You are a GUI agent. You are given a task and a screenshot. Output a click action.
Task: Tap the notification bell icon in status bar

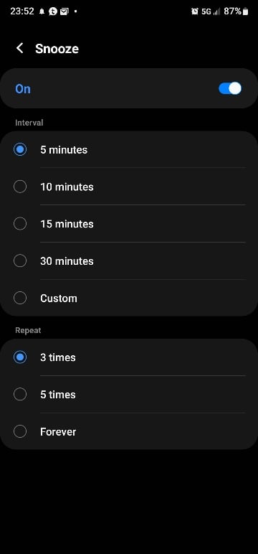tap(42, 11)
